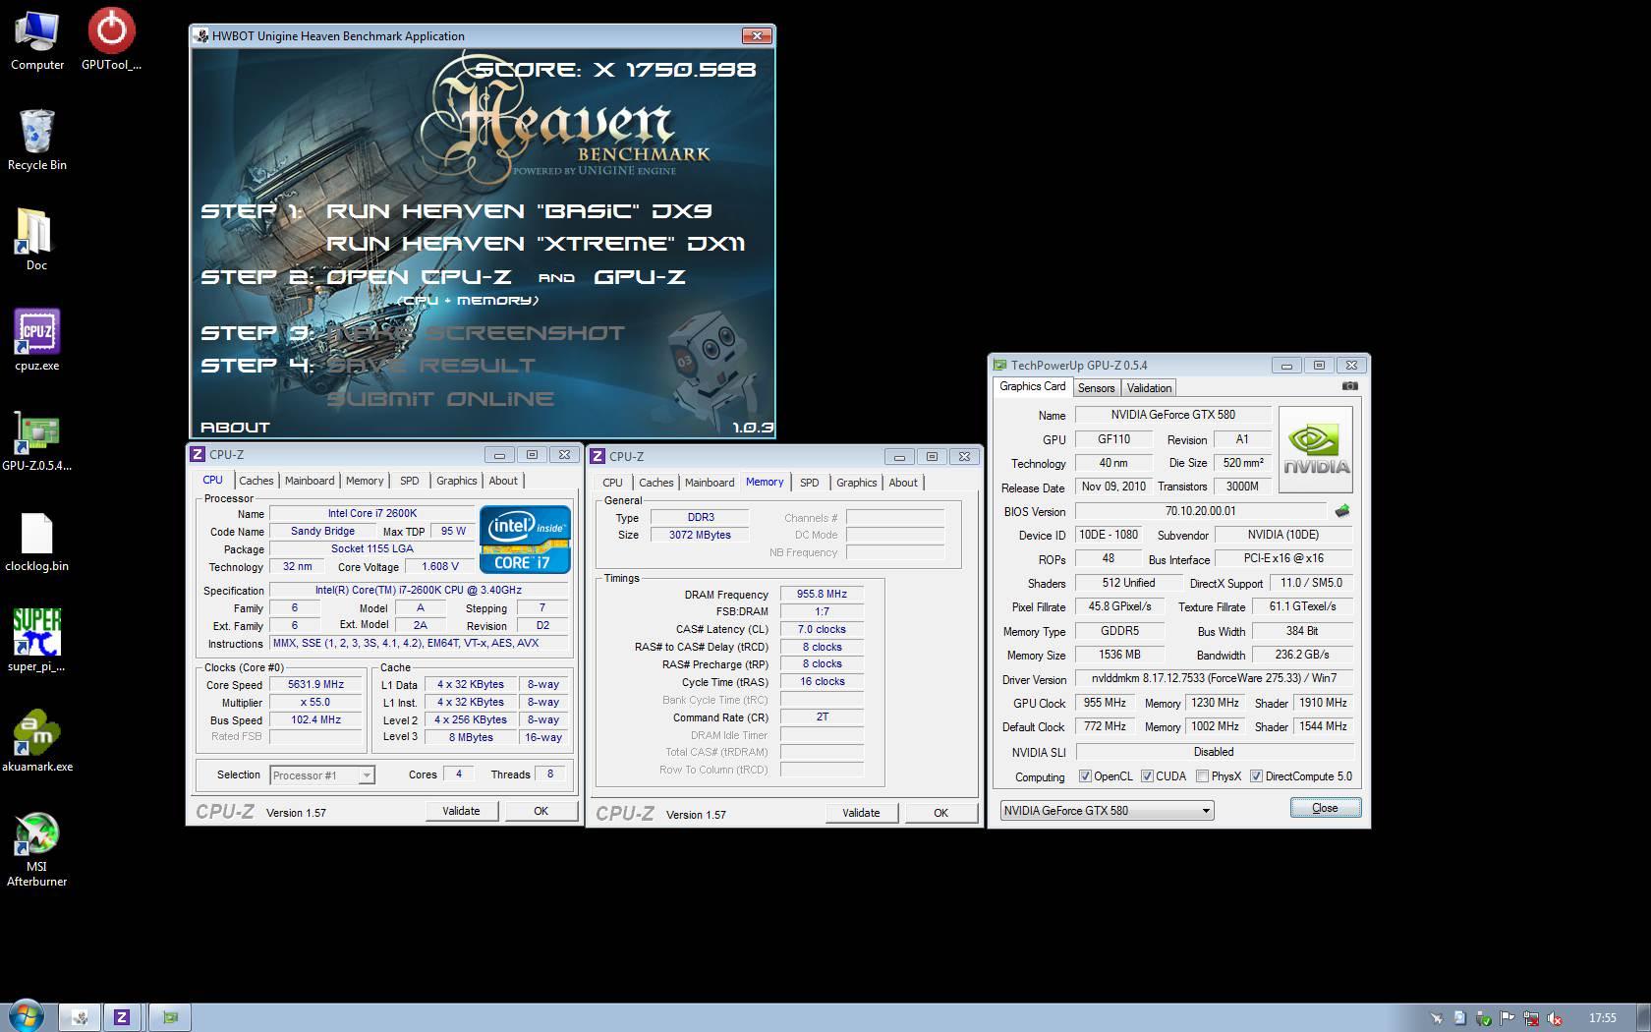This screenshot has height=1032, width=1651.
Task: Open SPD tab in CPU-Z window showing Timings
Action: [809, 483]
